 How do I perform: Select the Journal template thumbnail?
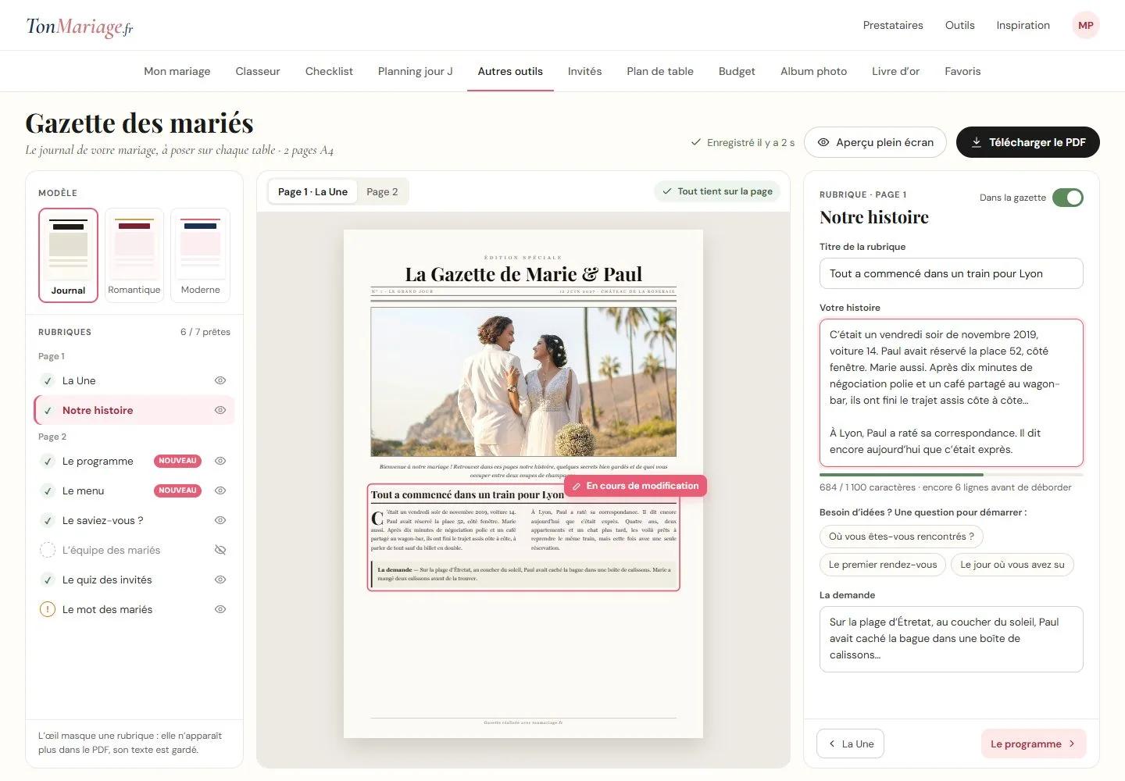(x=68, y=255)
